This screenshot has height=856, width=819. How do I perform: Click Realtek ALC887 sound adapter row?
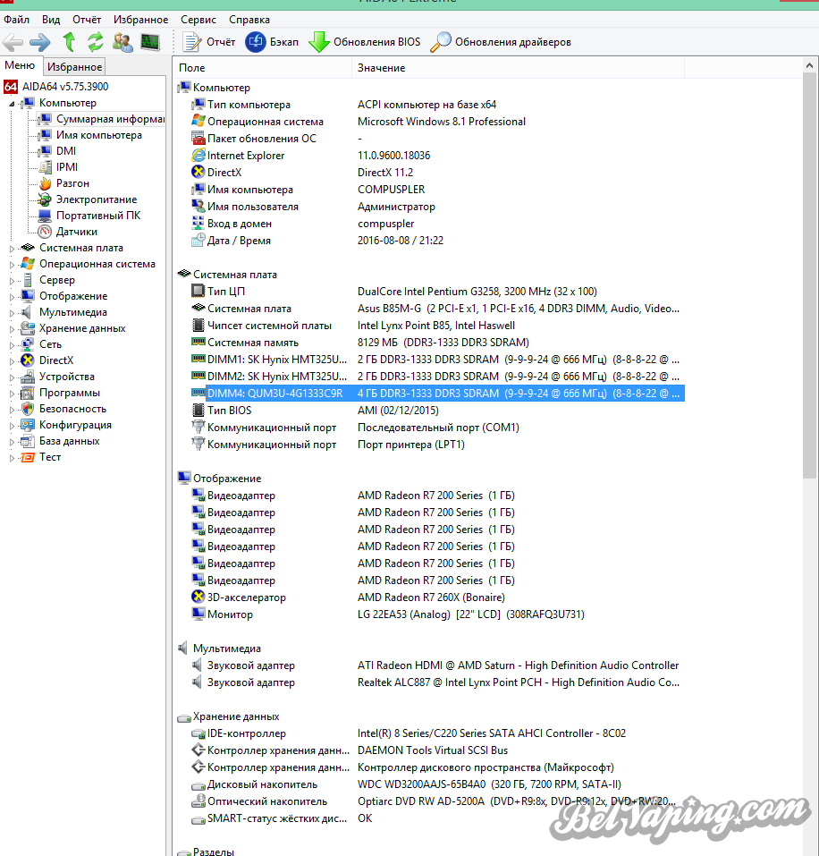[437, 682]
